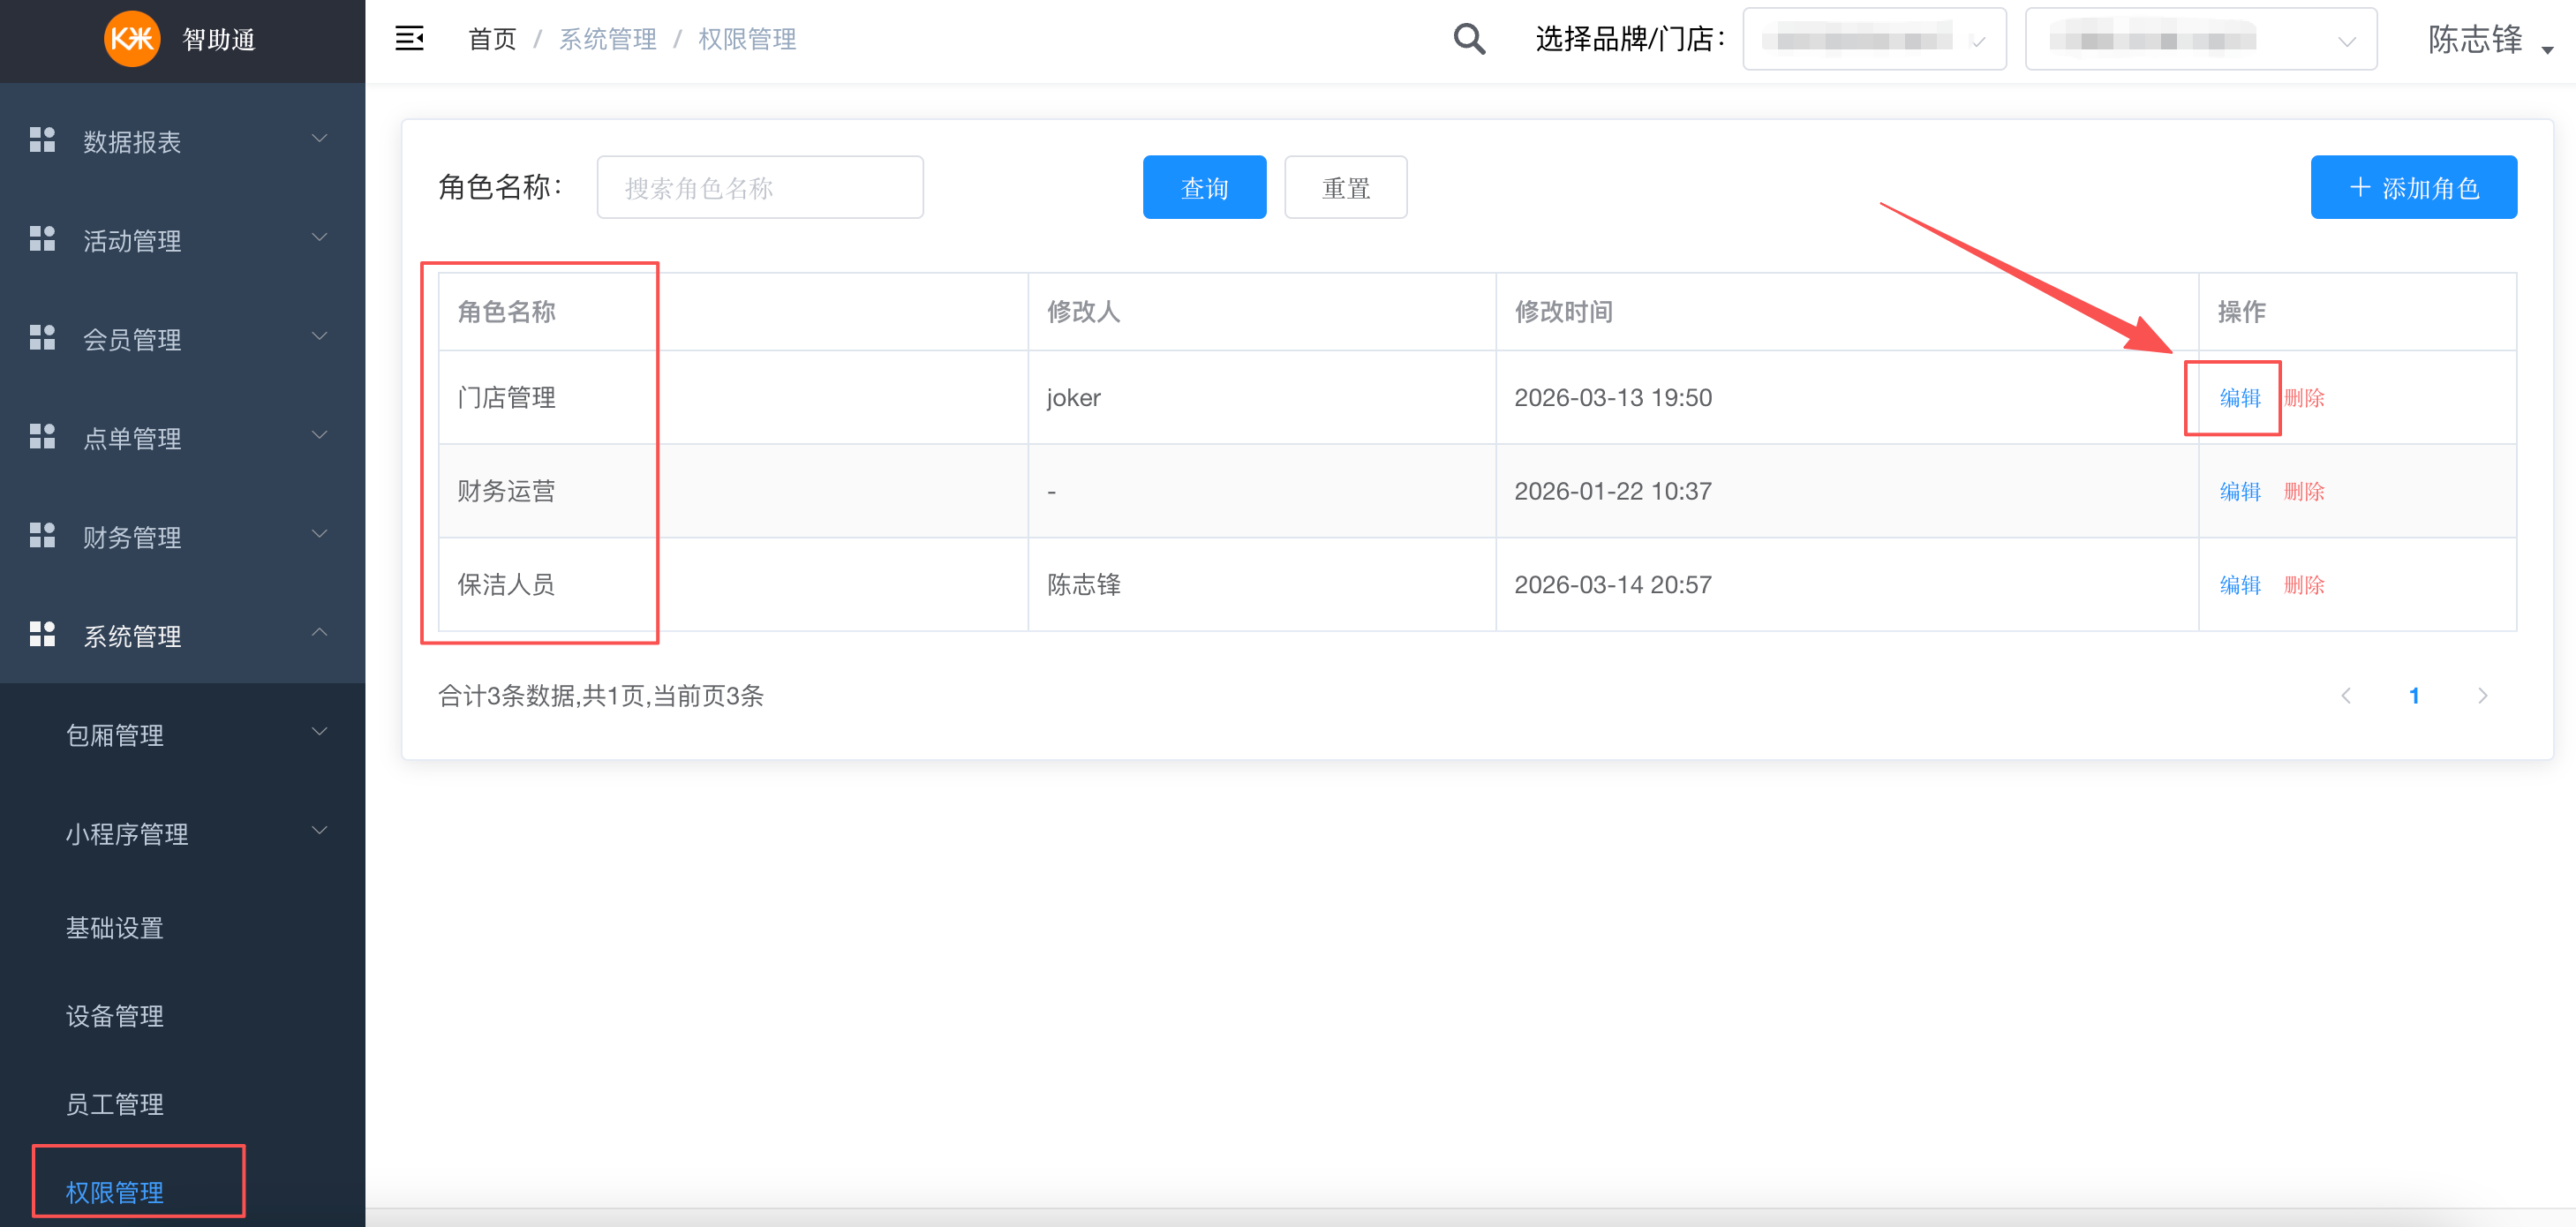
Task: Click the hamburger menu collapse icon
Action: coord(410,38)
